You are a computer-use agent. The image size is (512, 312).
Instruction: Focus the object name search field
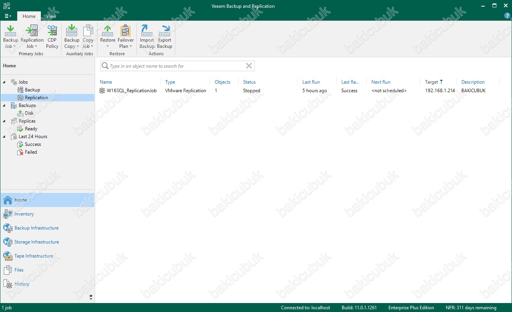tap(177, 66)
